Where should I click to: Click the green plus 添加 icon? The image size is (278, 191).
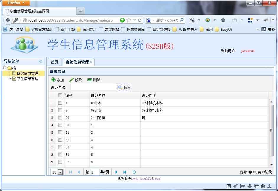coord(53,80)
